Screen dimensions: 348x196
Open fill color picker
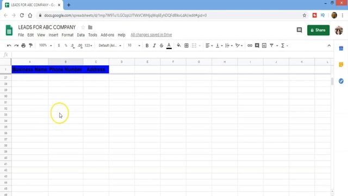tap(179, 46)
